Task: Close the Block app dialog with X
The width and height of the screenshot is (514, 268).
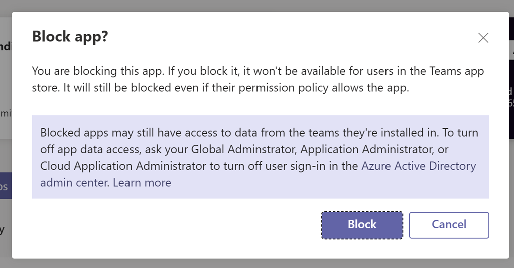Action: point(483,38)
